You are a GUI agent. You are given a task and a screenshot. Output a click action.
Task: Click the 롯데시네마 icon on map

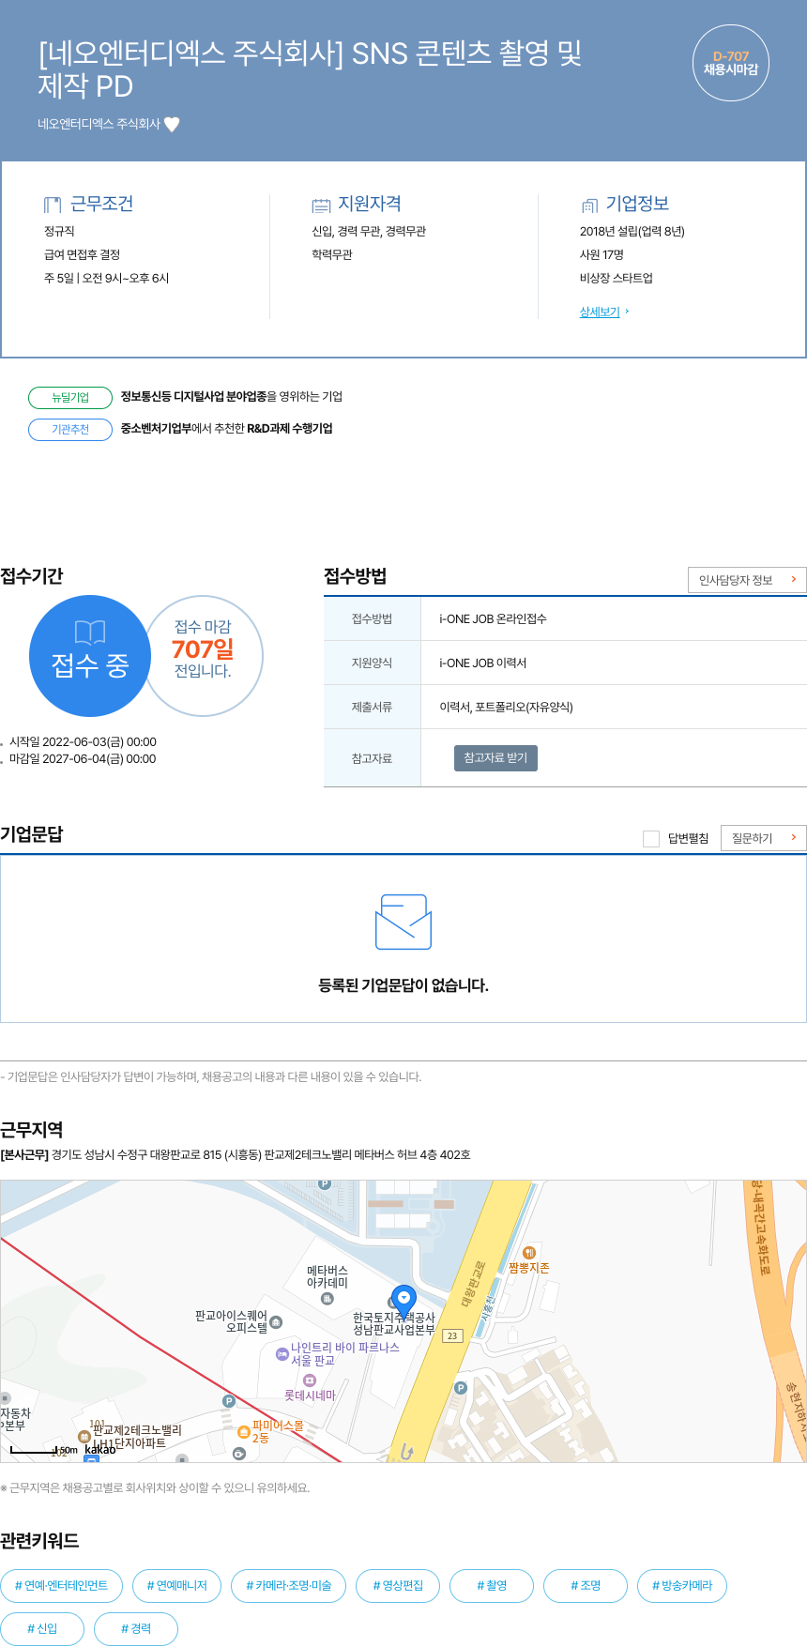tap(310, 1380)
